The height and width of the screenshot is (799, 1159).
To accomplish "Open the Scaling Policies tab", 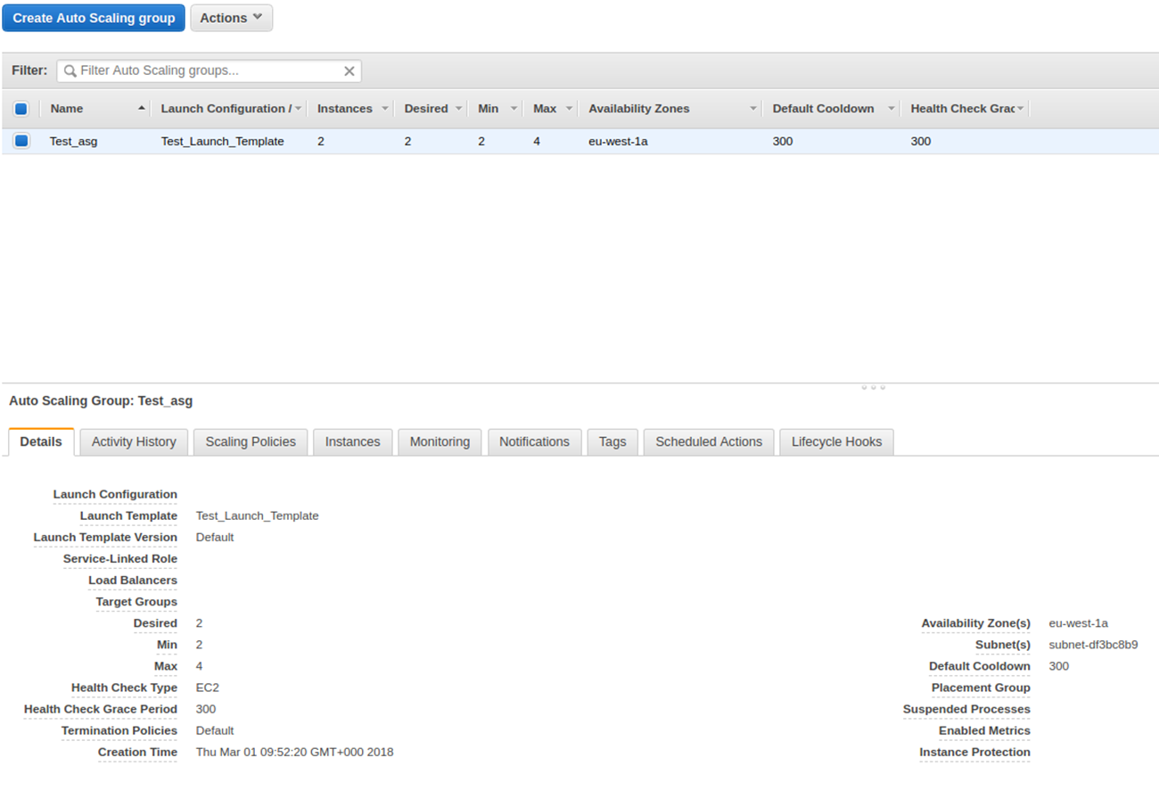I will click(x=251, y=442).
